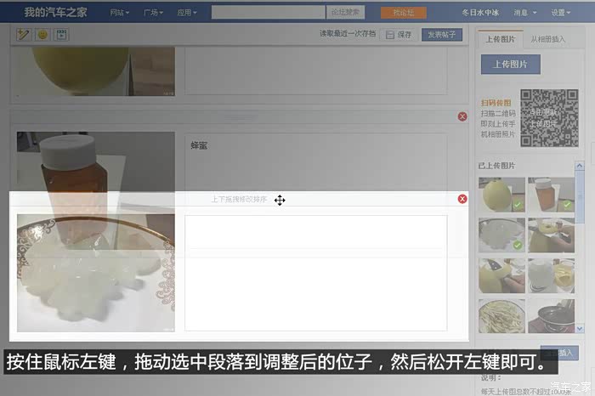This screenshot has height=396, width=595.
Task: Open the 广场 dropdown menu
Action: pos(153,13)
